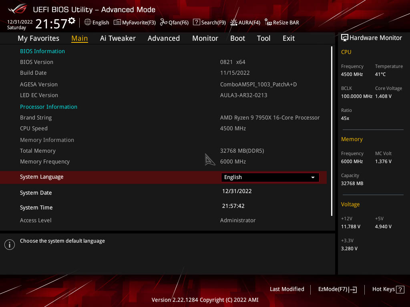Click the BIOS Version value 0821 x64
Image resolution: width=410 pixels, height=307 pixels.
[233, 62]
